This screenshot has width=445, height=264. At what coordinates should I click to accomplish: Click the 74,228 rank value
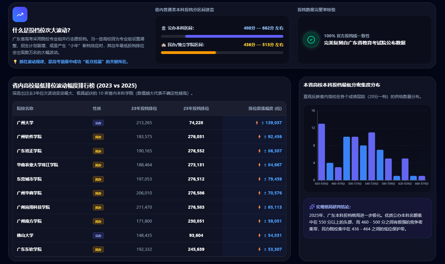(x=196, y=123)
